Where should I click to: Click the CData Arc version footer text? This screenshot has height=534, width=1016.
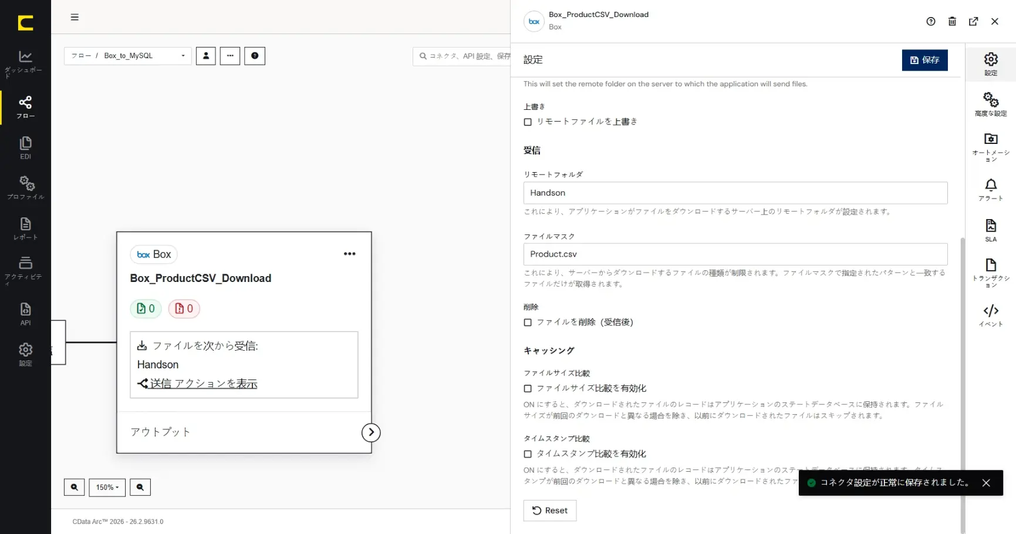click(x=118, y=522)
